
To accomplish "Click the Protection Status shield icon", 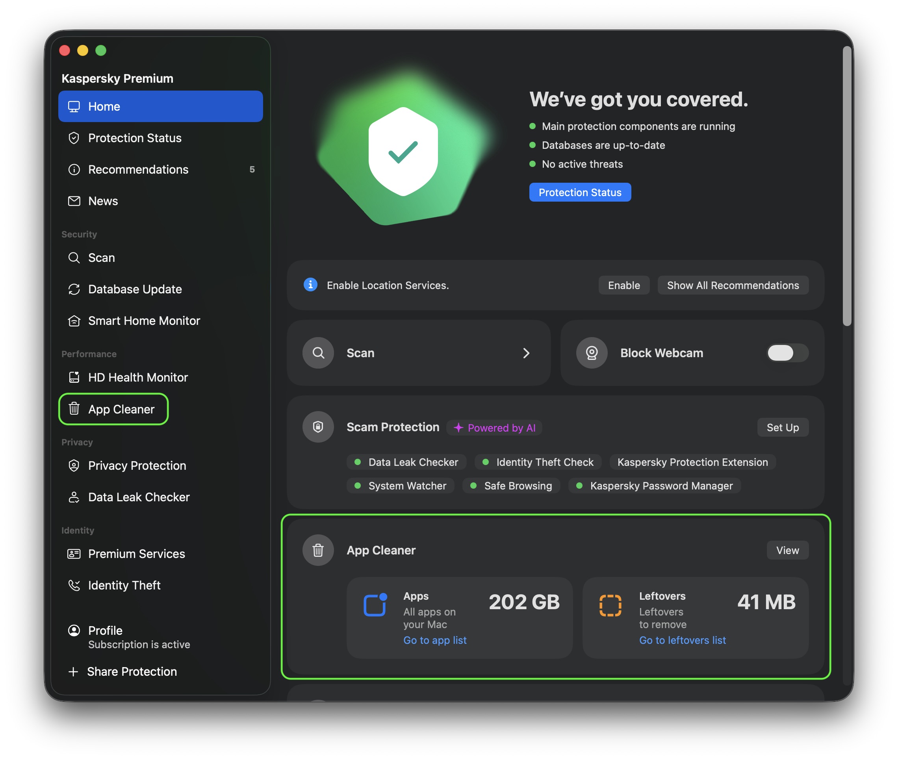I will coord(74,138).
